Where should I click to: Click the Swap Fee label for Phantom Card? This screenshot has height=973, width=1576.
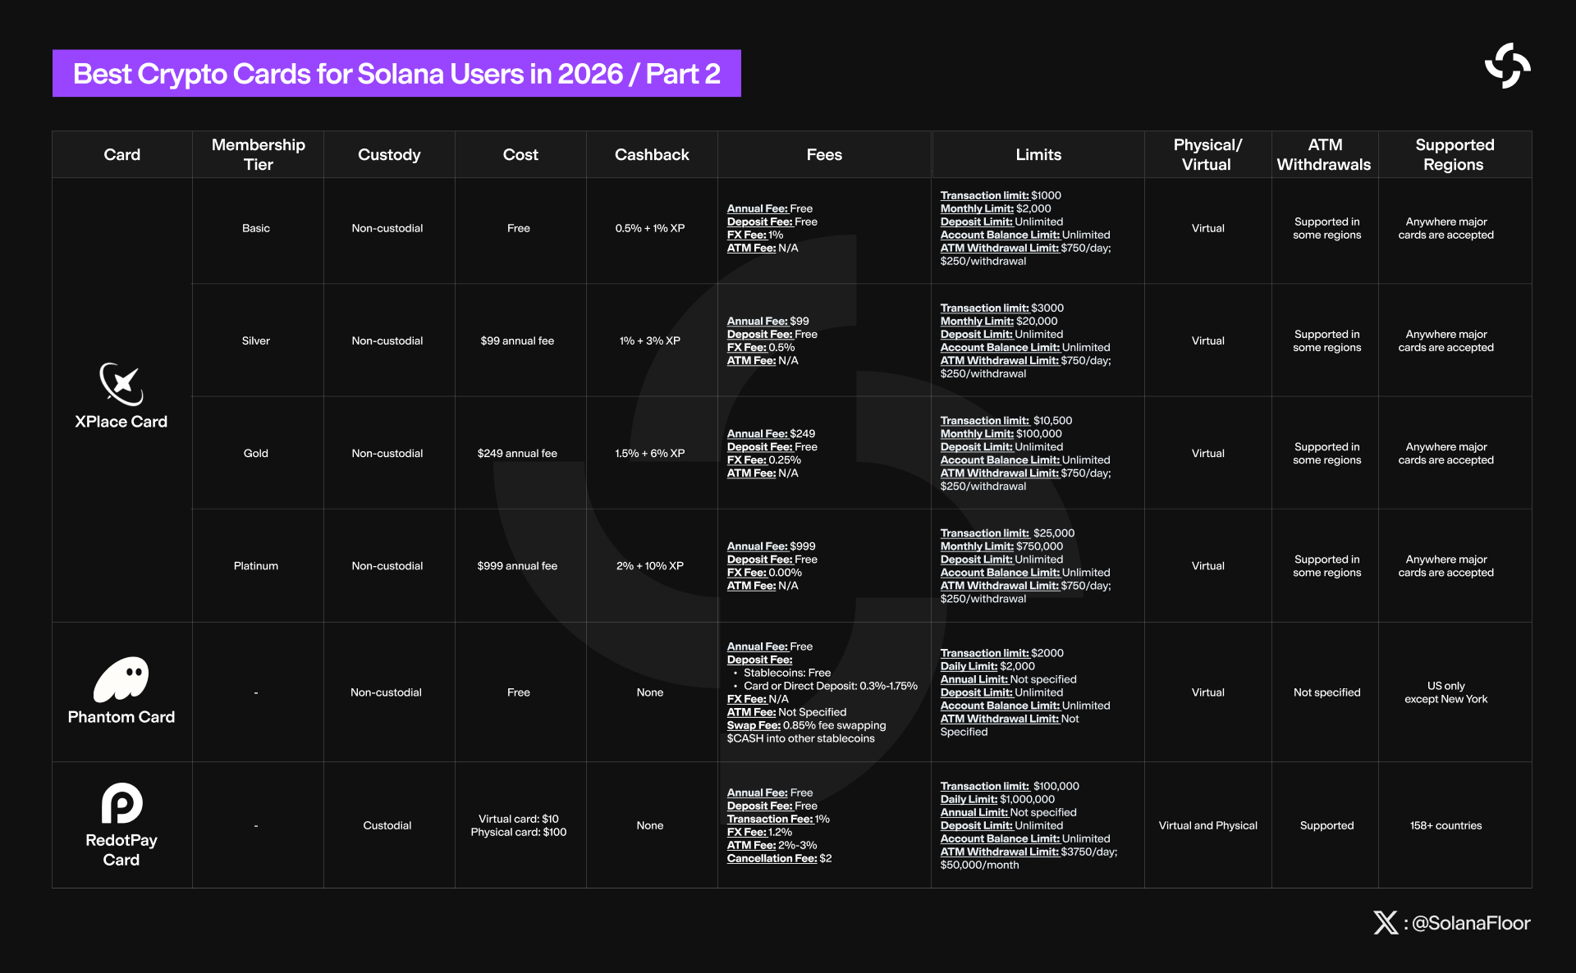(754, 725)
